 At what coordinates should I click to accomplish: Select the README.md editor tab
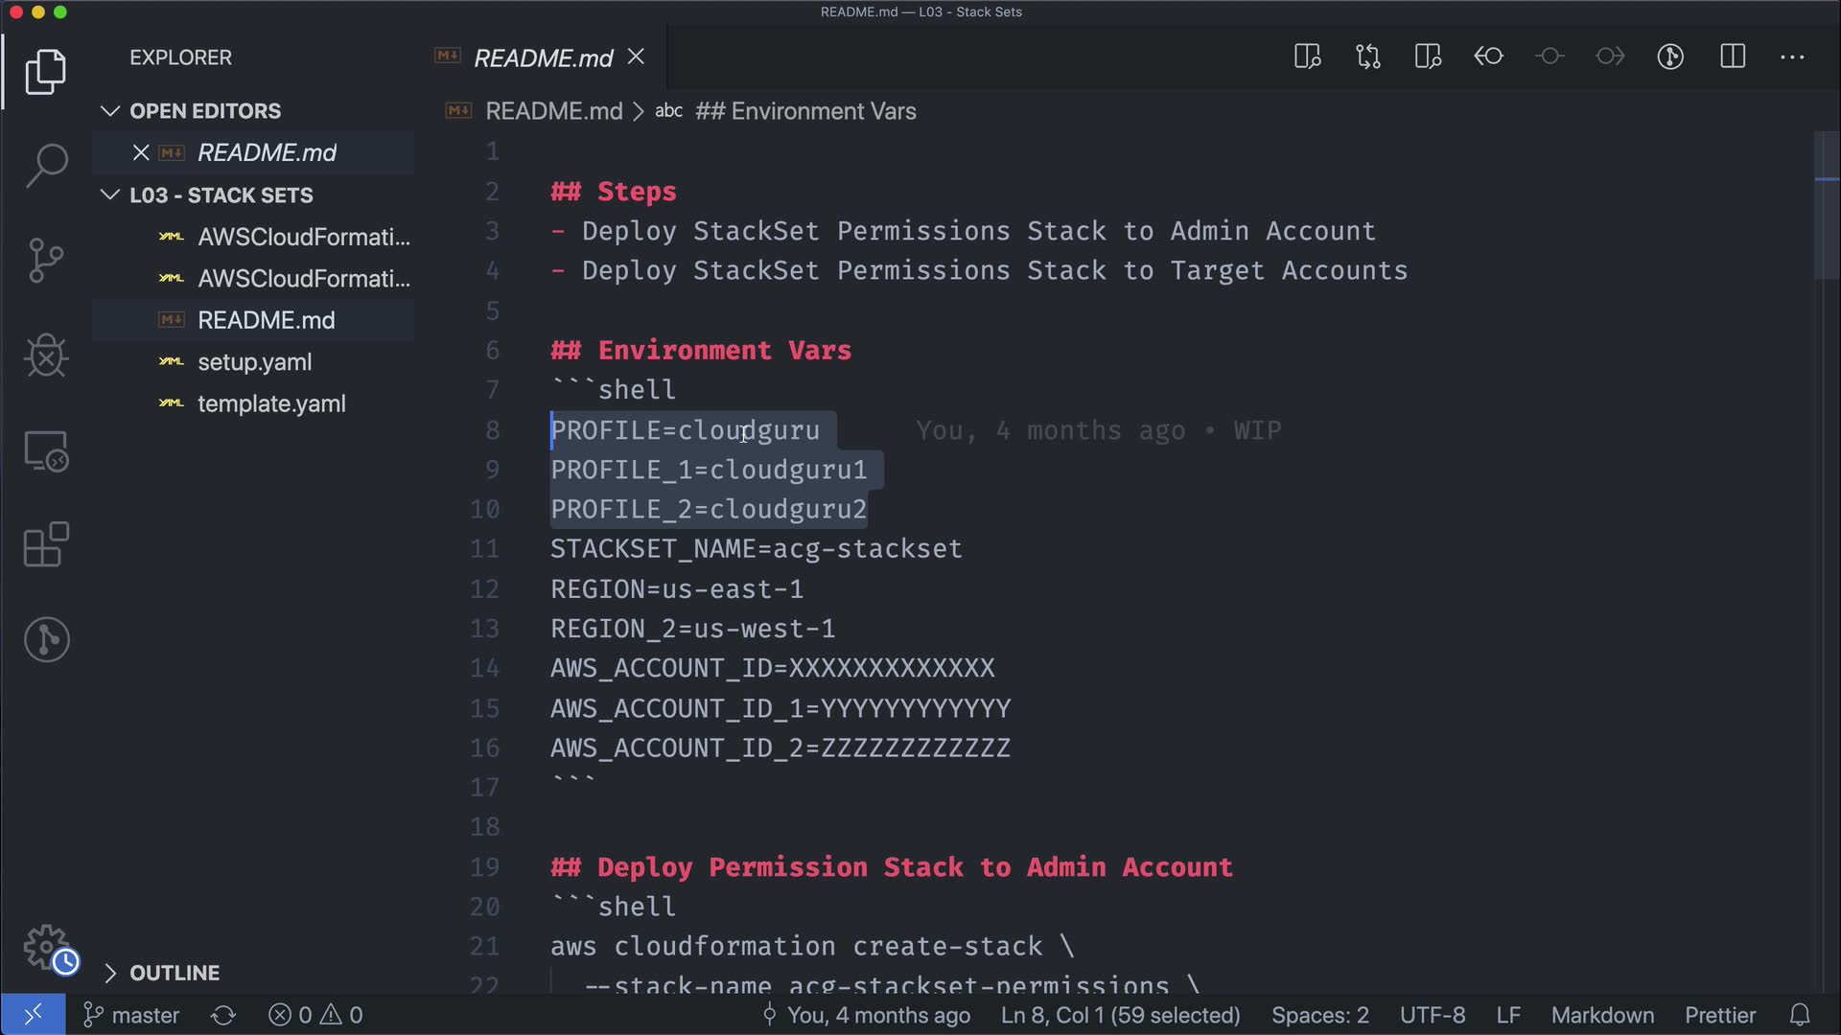click(543, 58)
